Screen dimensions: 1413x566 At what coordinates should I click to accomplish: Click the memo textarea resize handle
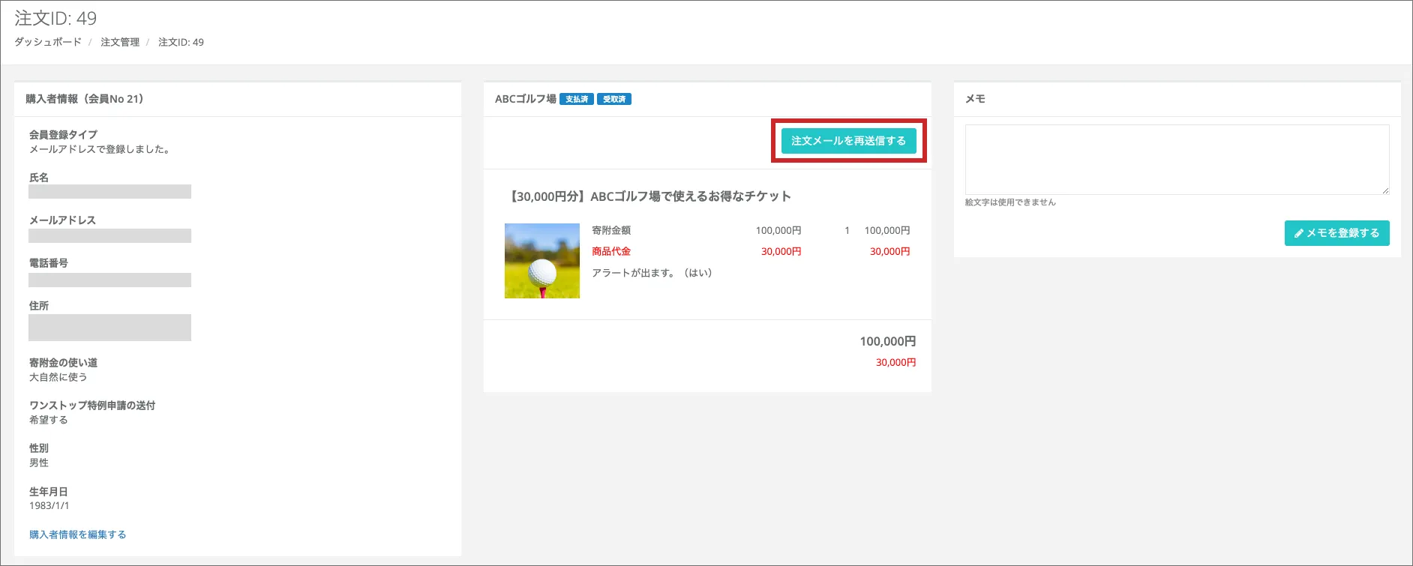1384,190
